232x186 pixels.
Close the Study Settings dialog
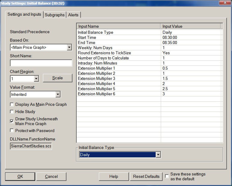[225, 2]
